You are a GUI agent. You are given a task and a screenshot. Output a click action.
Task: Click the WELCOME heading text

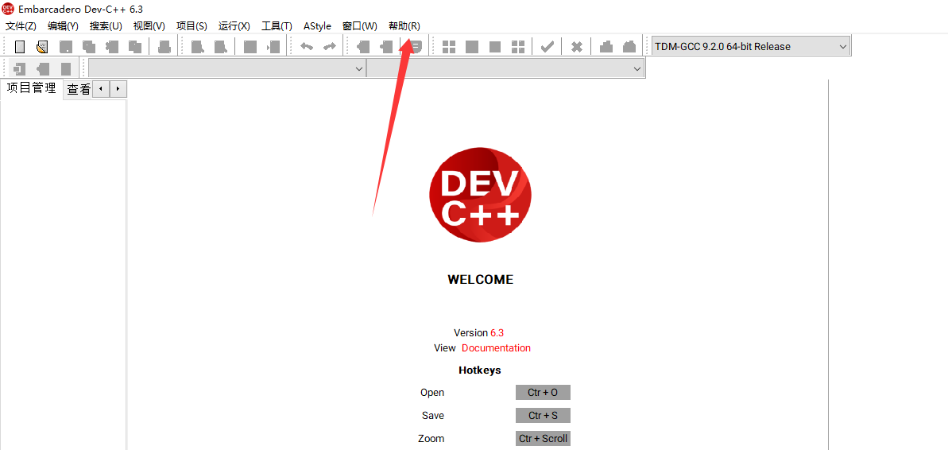(x=481, y=279)
